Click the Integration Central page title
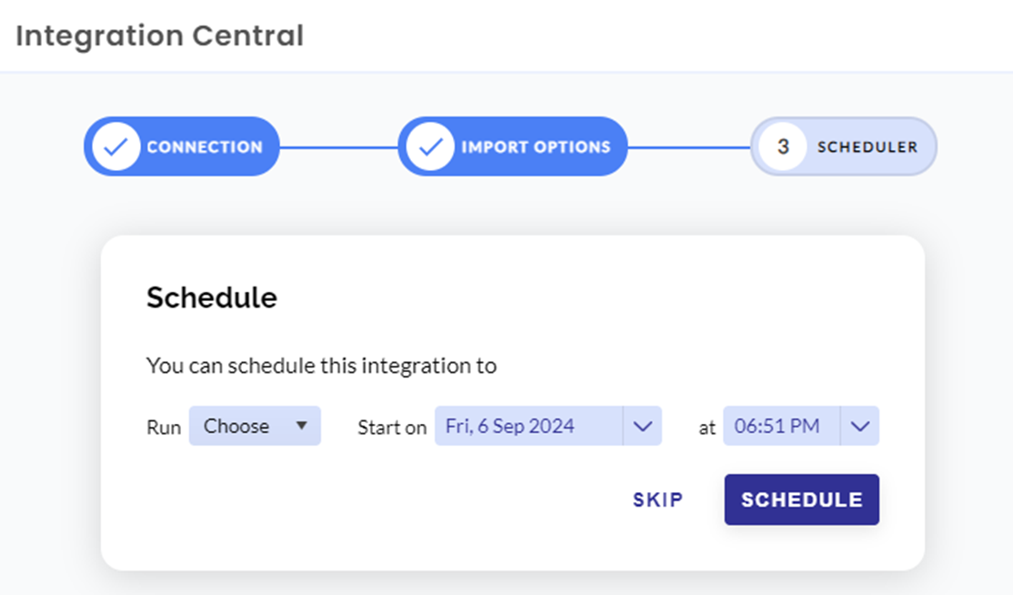 (159, 35)
